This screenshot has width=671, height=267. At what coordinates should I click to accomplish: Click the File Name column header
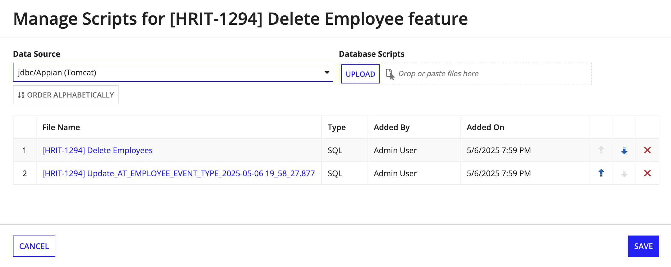click(61, 127)
